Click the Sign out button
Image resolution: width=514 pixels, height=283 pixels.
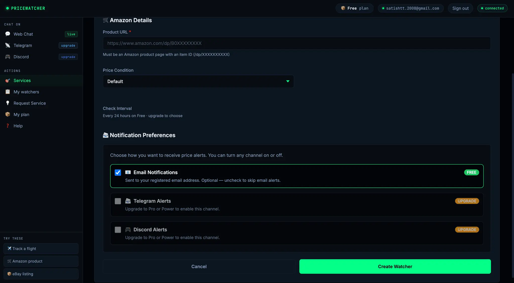click(x=460, y=8)
